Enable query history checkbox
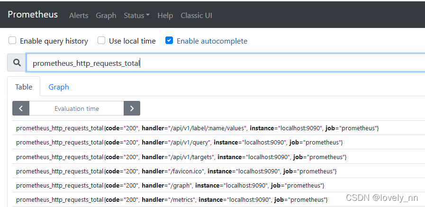Viewport: 425px width, 207px height. pos(12,41)
